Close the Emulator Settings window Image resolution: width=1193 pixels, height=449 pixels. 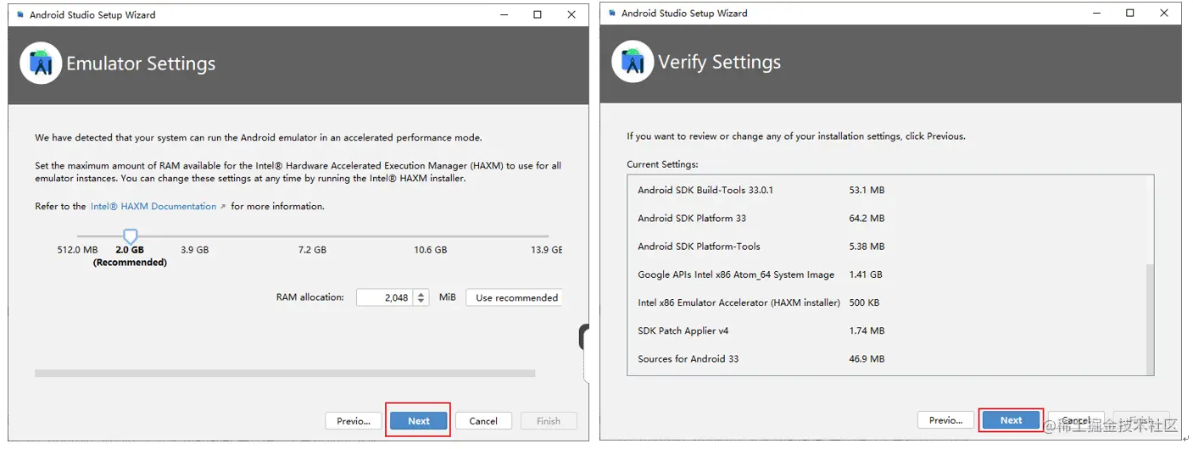pos(572,14)
